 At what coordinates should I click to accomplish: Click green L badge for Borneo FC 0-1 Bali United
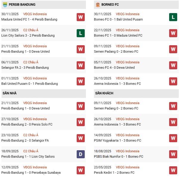173,17
